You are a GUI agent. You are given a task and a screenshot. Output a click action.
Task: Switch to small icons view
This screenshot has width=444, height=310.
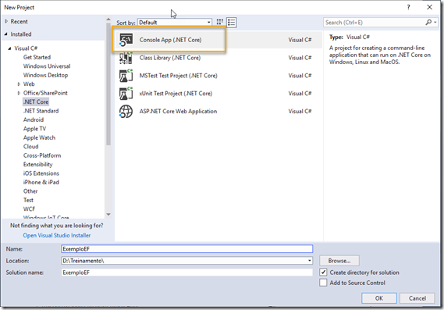(220, 22)
